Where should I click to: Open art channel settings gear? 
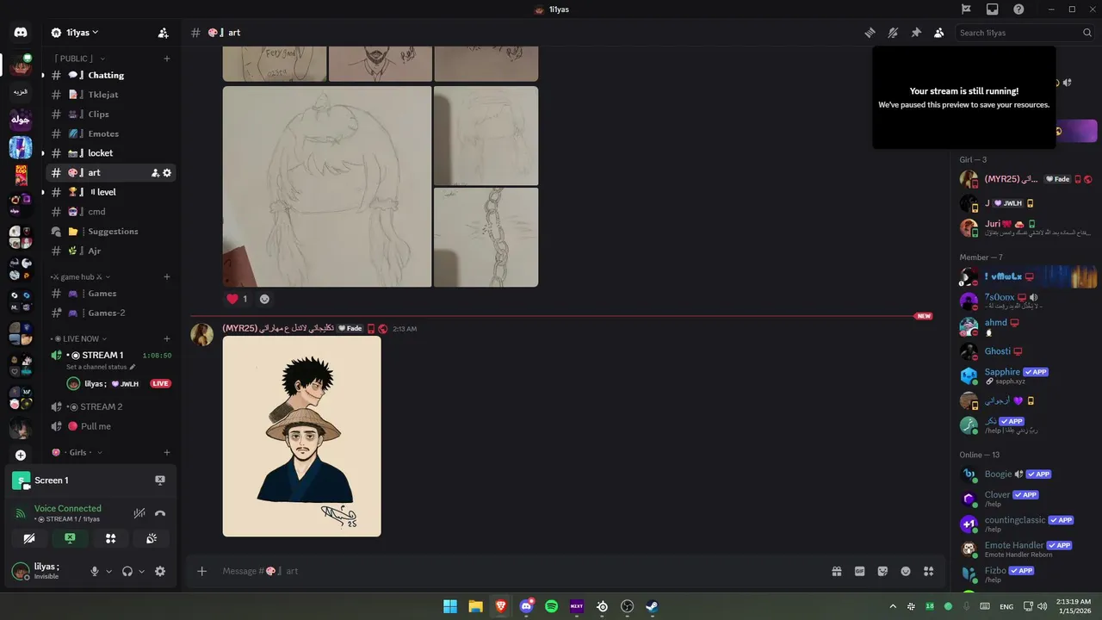(x=167, y=173)
